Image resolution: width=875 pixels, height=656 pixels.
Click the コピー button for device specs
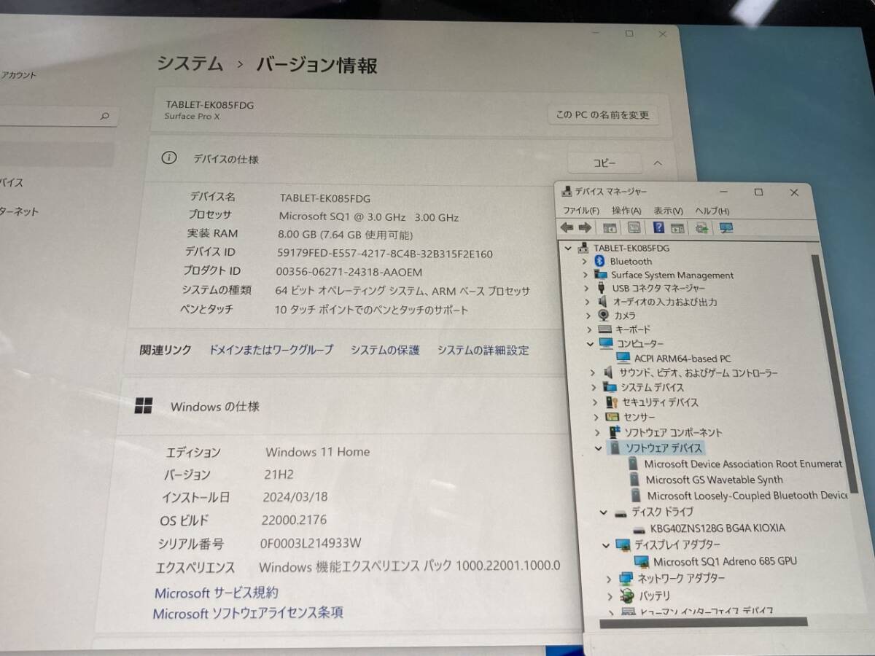point(604,163)
